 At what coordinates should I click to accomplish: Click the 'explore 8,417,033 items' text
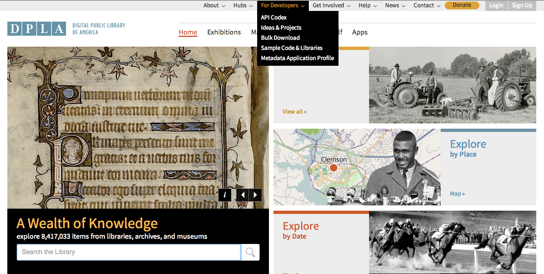(112, 236)
